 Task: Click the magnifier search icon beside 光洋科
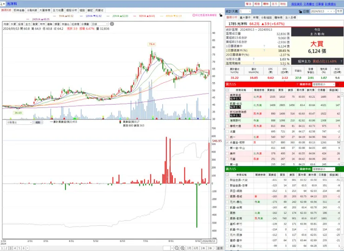click(x=1, y=4)
